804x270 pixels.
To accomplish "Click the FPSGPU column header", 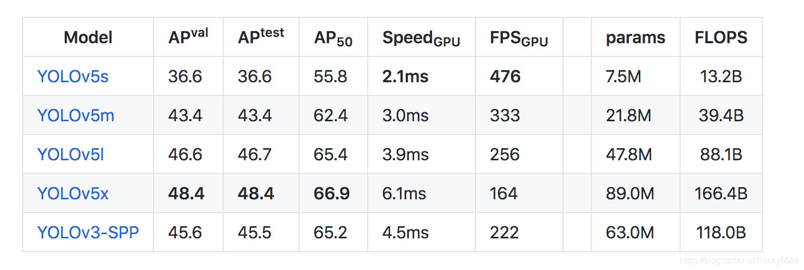I will pos(519,38).
